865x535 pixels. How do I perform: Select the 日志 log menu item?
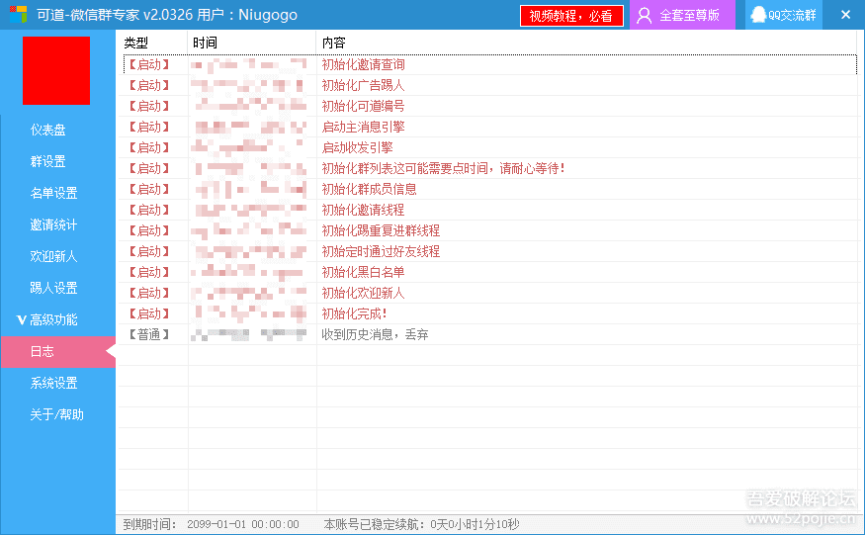[x=58, y=351]
